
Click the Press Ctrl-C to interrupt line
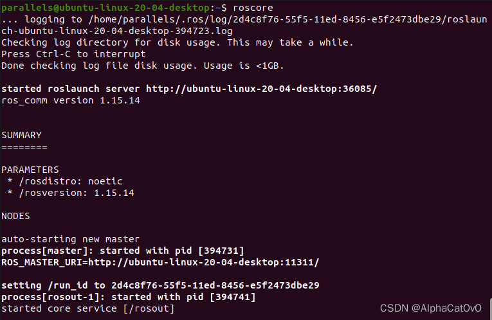pyautogui.click(x=74, y=54)
